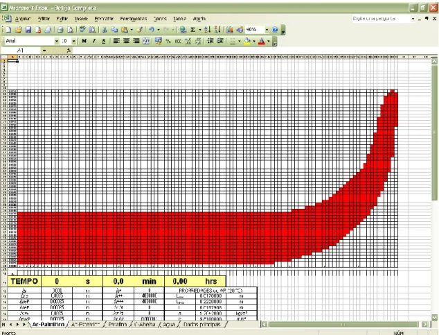439x335 pixels.
Task: Sort ascending with the A-Z icon
Action: (208, 30)
